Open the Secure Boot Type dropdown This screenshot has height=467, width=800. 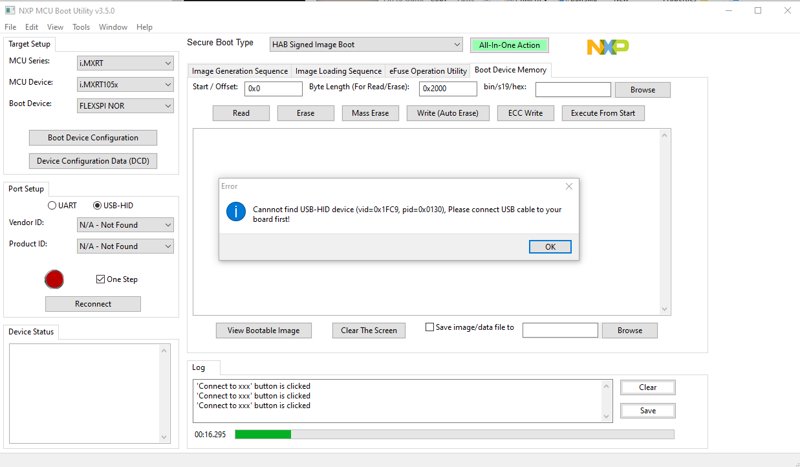click(x=365, y=44)
